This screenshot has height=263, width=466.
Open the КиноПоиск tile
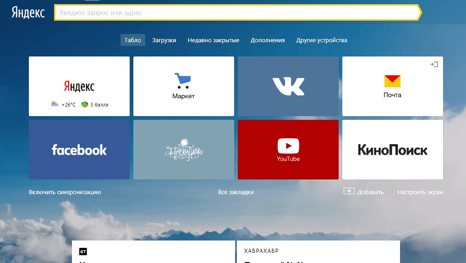(393, 150)
